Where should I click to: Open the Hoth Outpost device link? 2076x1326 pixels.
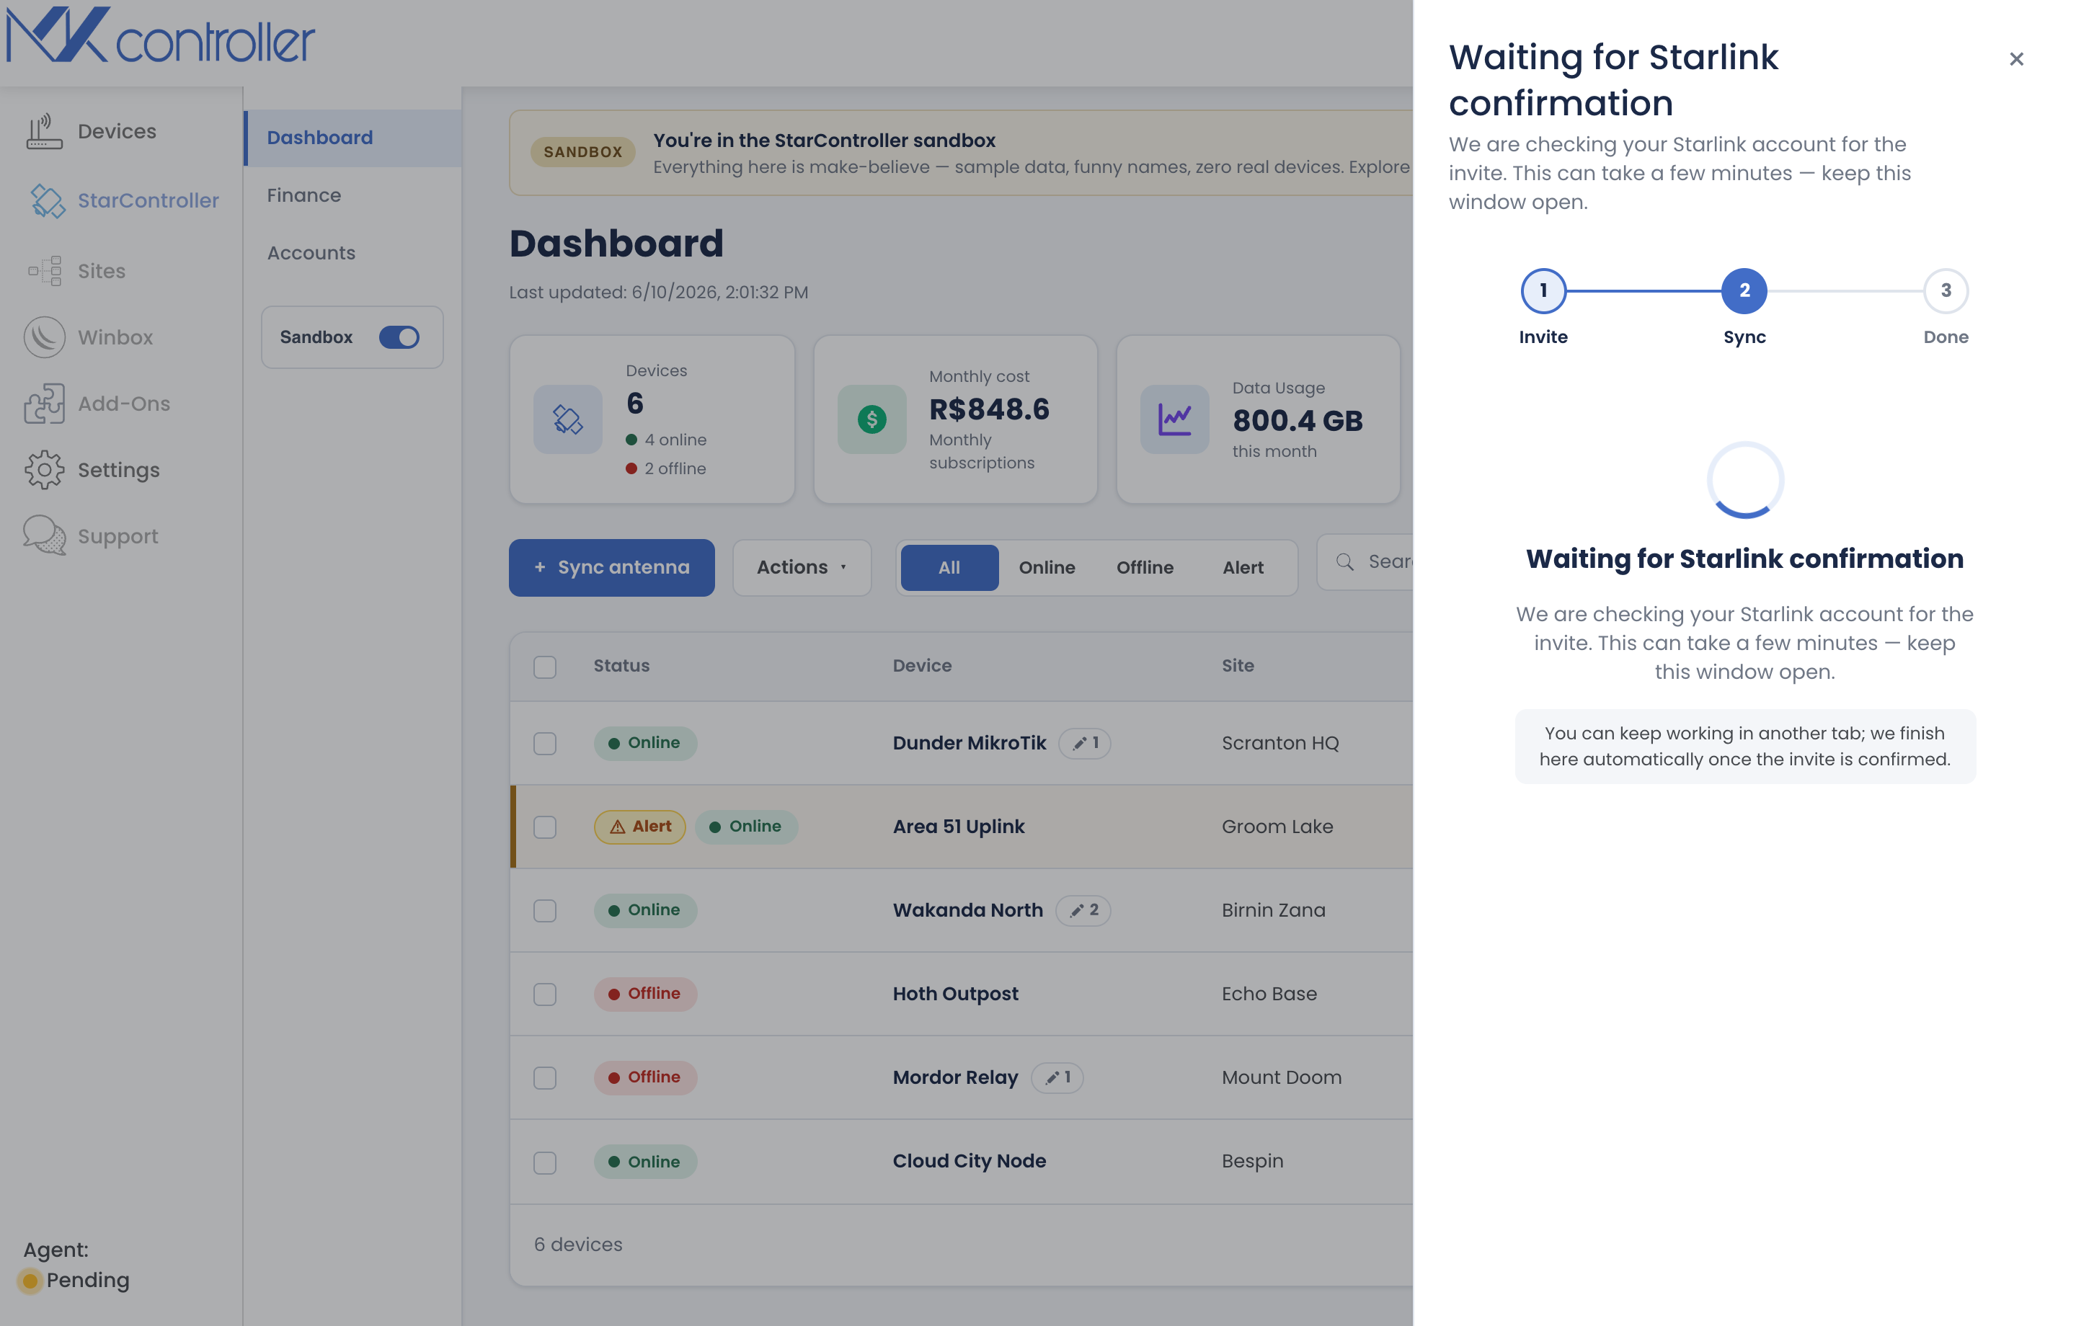(955, 993)
